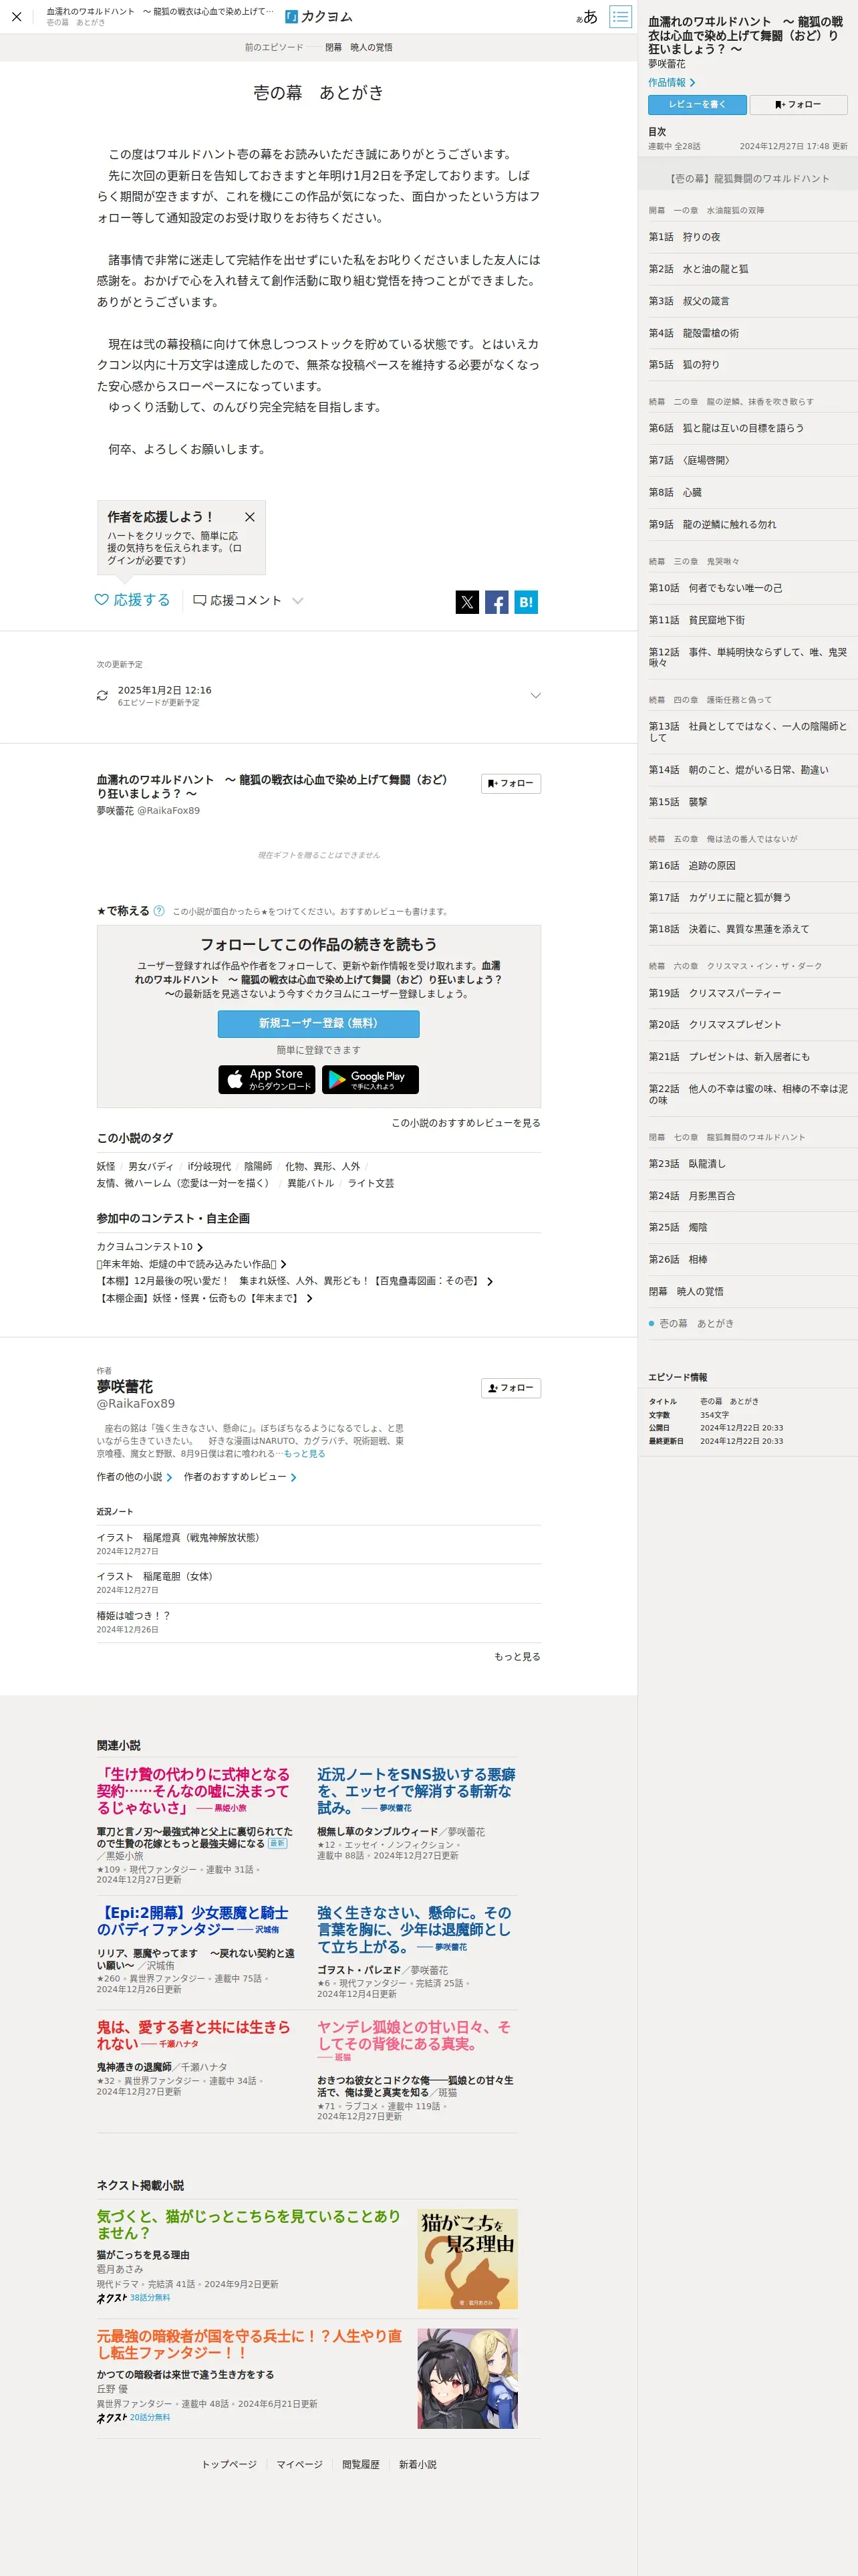
Task: Open the Google Play badge
Action: tap(370, 1079)
